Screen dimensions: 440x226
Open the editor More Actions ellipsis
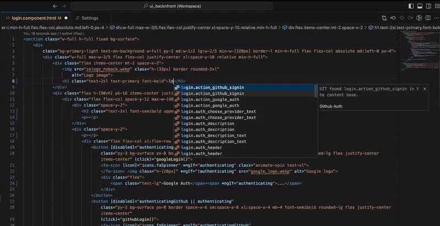coord(437,18)
